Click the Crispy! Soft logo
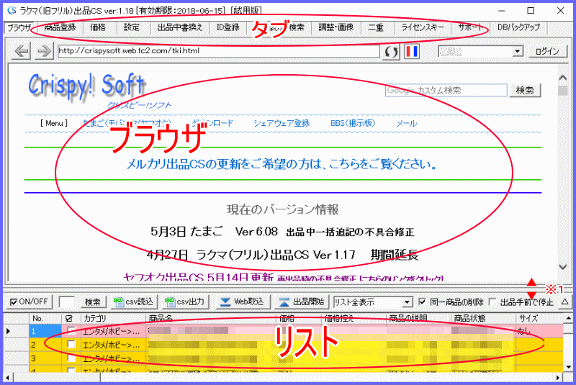Screen dimensions: 576x385 pos(87,86)
